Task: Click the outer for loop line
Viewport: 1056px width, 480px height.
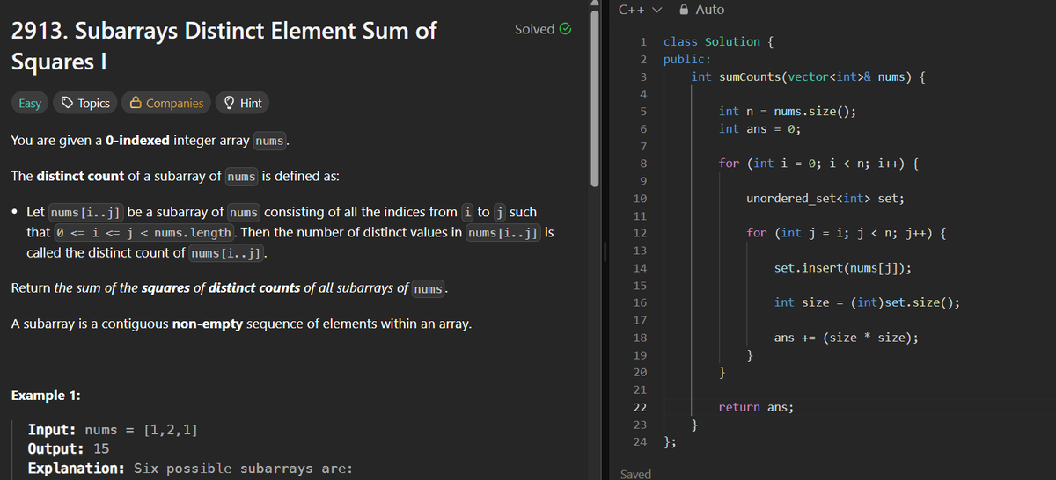Action: click(820, 164)
